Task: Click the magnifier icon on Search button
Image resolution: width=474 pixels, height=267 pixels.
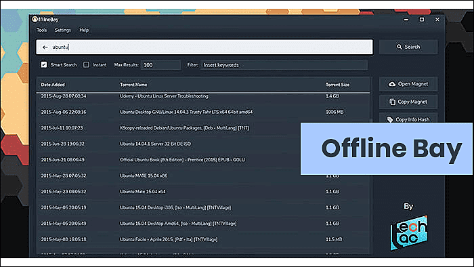Action: coord(399,47)
